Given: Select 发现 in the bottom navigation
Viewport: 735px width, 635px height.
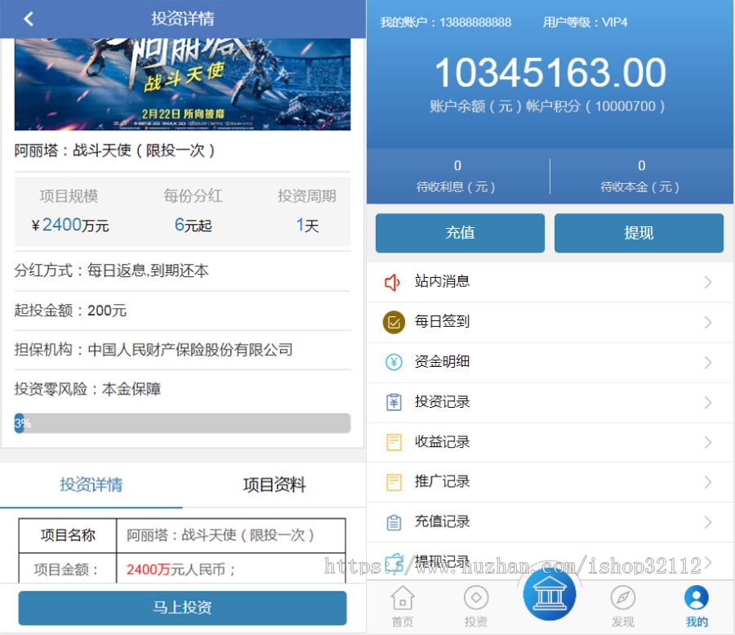Looking at the screenshot, I should coord(623,605).
